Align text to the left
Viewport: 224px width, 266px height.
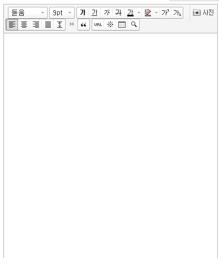coord(12,24)
